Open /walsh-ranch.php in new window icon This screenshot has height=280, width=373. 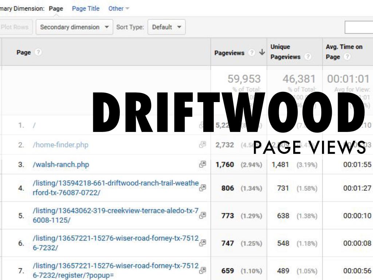pyautogui.click(x=203, y=164)
